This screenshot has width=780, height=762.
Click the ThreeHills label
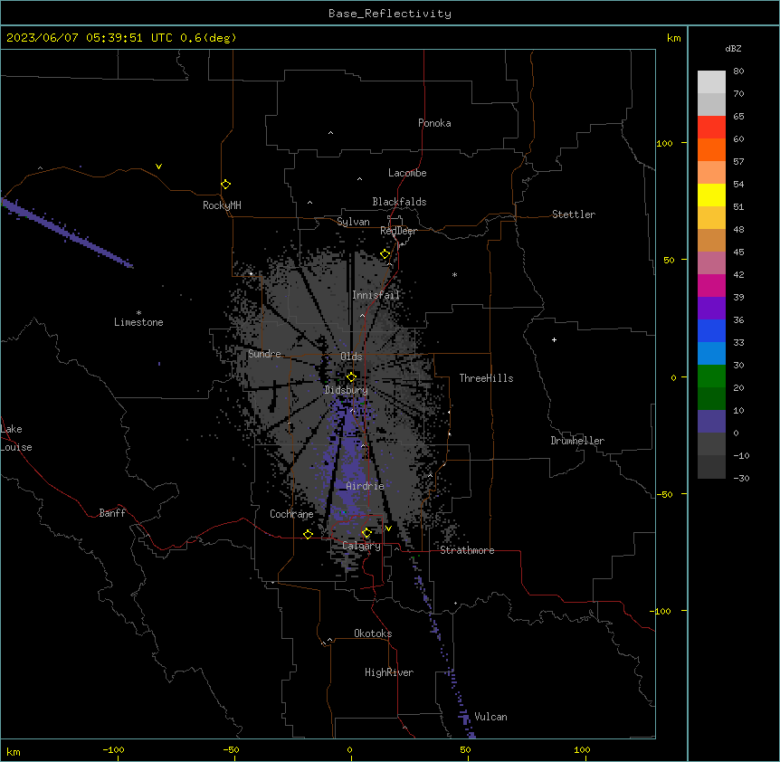(486, 378)
